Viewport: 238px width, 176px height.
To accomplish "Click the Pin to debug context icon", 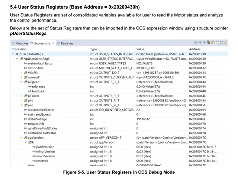I will [222, 43].
